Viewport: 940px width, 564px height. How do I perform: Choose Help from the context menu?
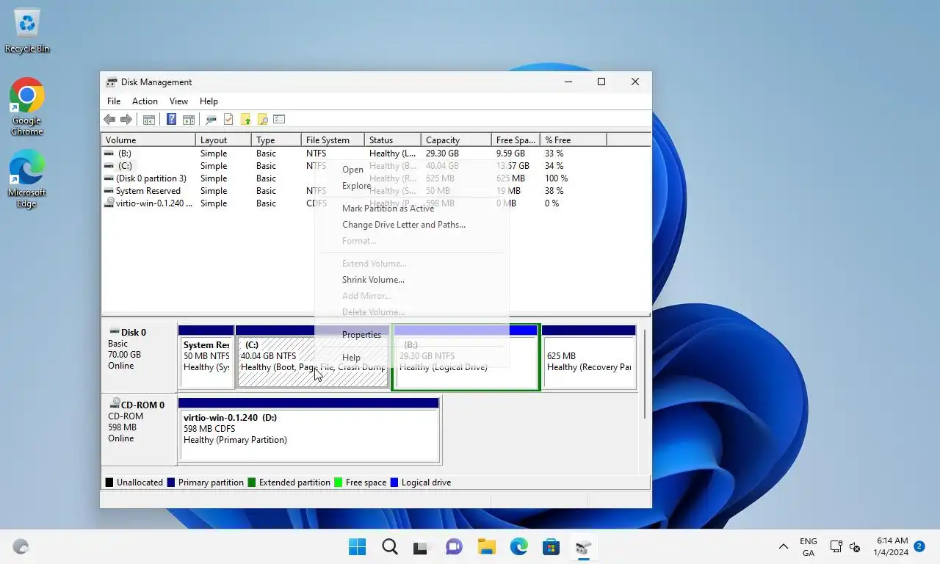(411, 358)
